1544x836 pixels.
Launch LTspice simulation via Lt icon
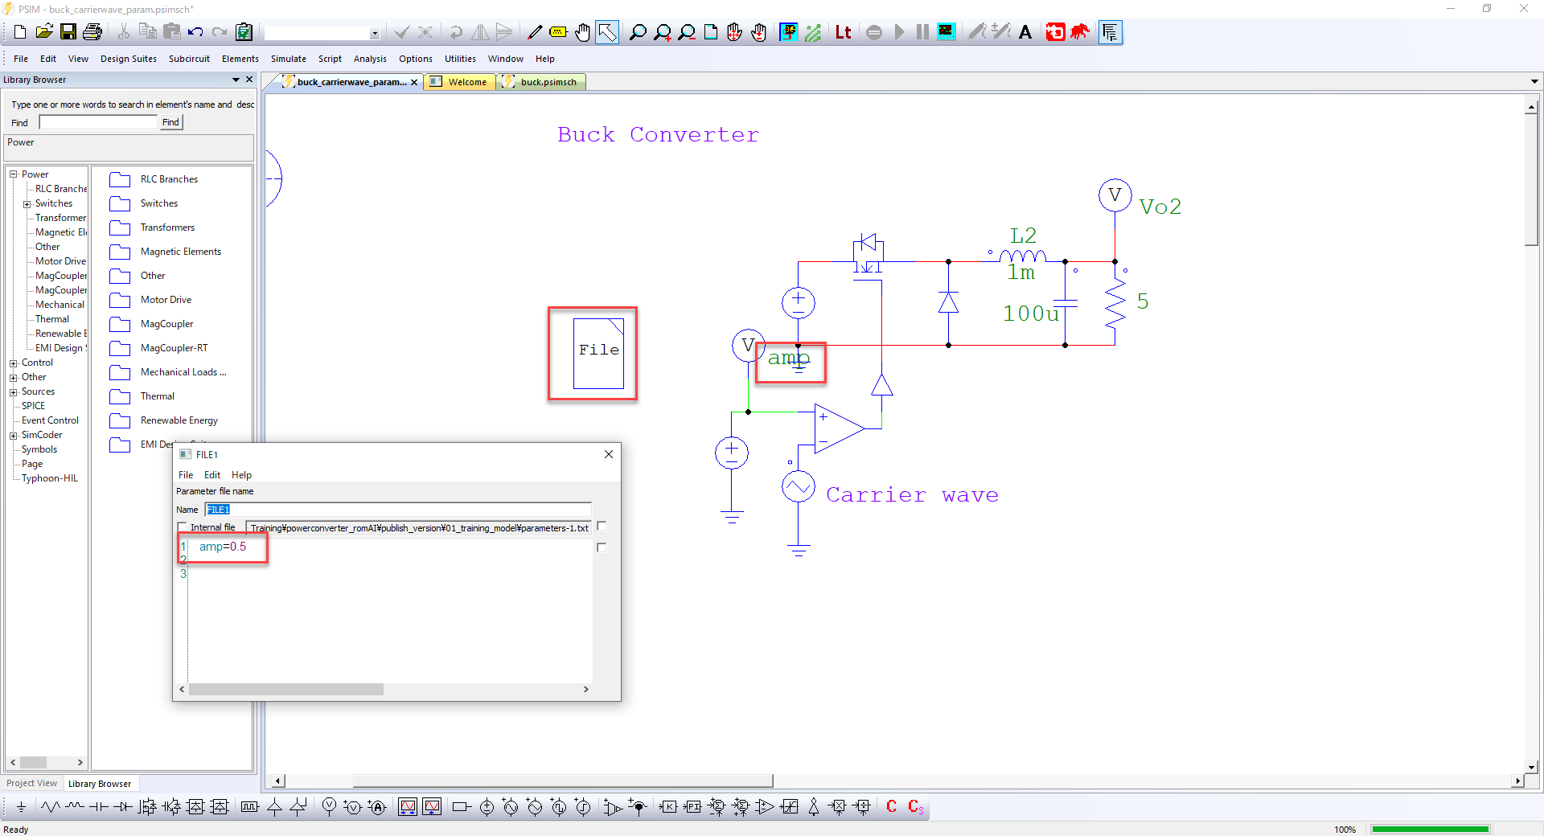coord(843,32)
